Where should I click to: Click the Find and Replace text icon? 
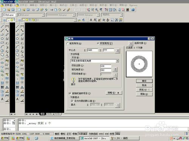(x=104, y=20)
